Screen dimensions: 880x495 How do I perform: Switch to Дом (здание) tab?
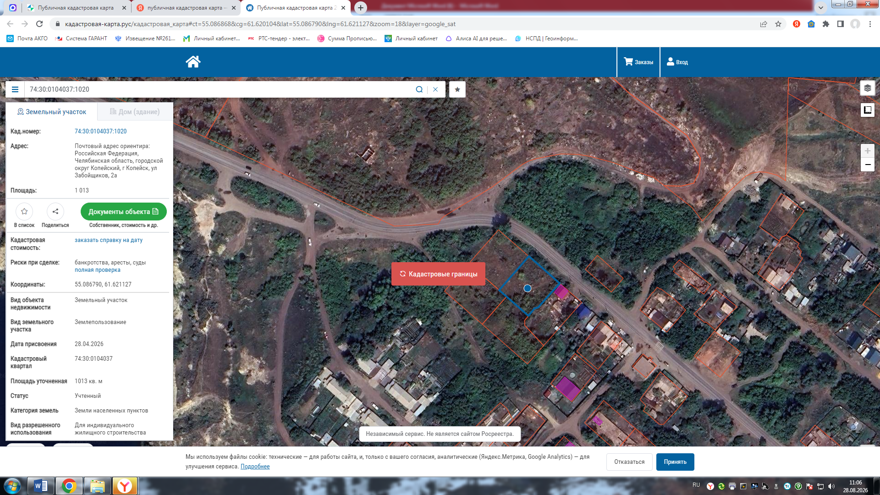click(x=135, y=112)
